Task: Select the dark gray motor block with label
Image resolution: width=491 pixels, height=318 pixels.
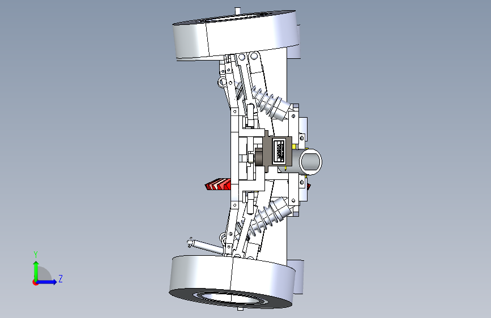Action: click(277, 152)
